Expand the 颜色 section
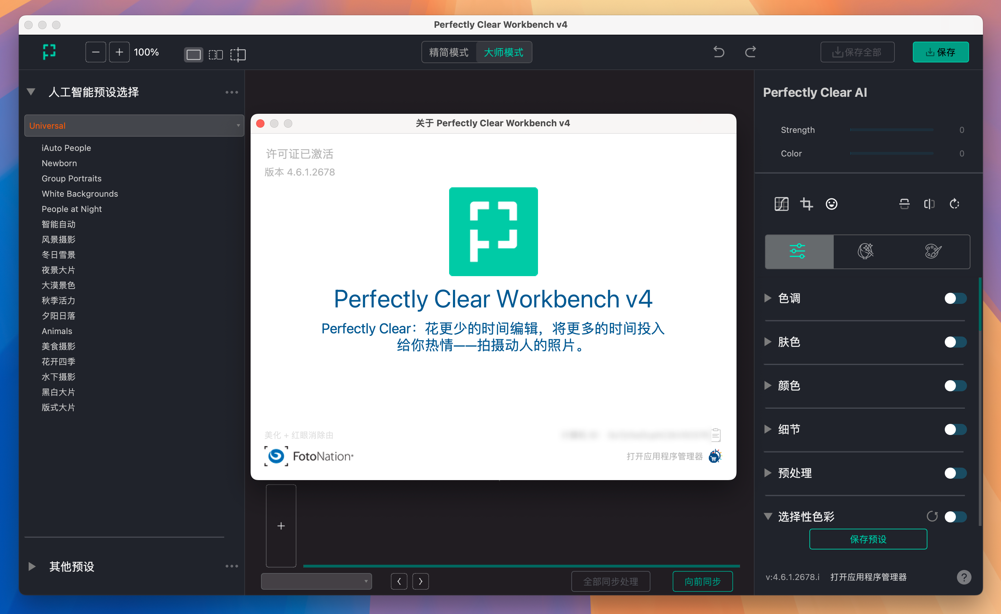Image resolution: width=1001 pixels, height=614 pixels. pos(768,386)
